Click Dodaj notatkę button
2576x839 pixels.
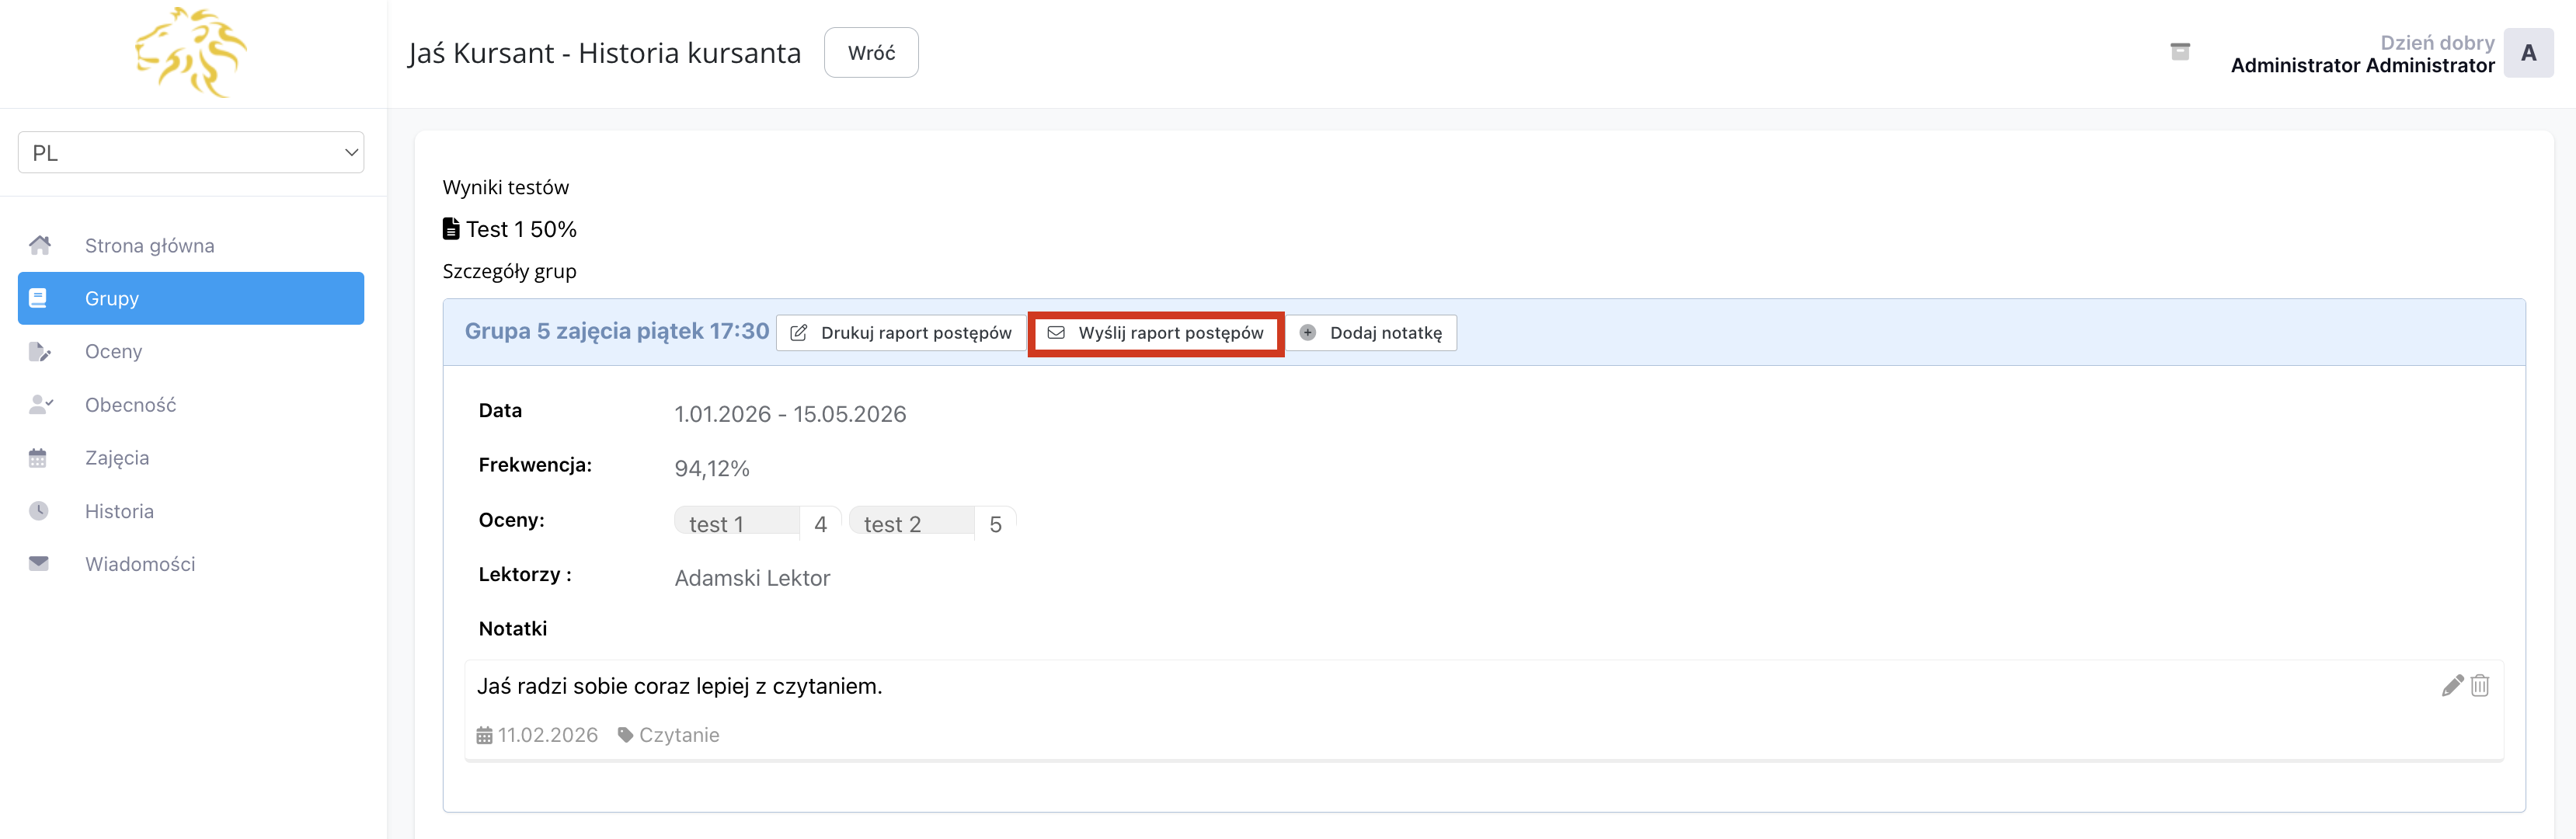click(1371, 333)
